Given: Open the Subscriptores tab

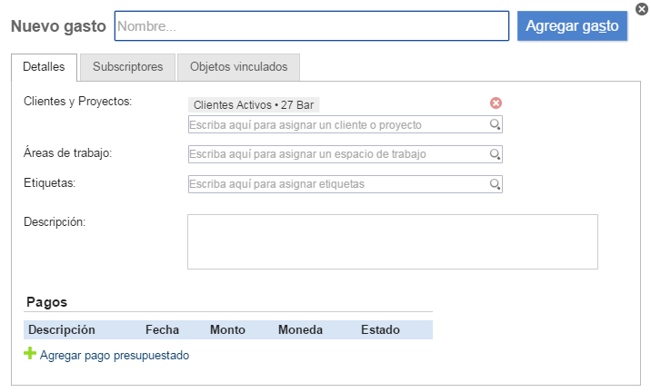Looking at the screenshot, I should click(127, 67).
